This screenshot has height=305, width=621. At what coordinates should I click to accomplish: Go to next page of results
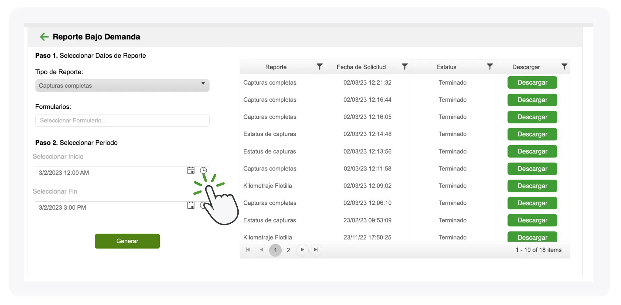302,250
